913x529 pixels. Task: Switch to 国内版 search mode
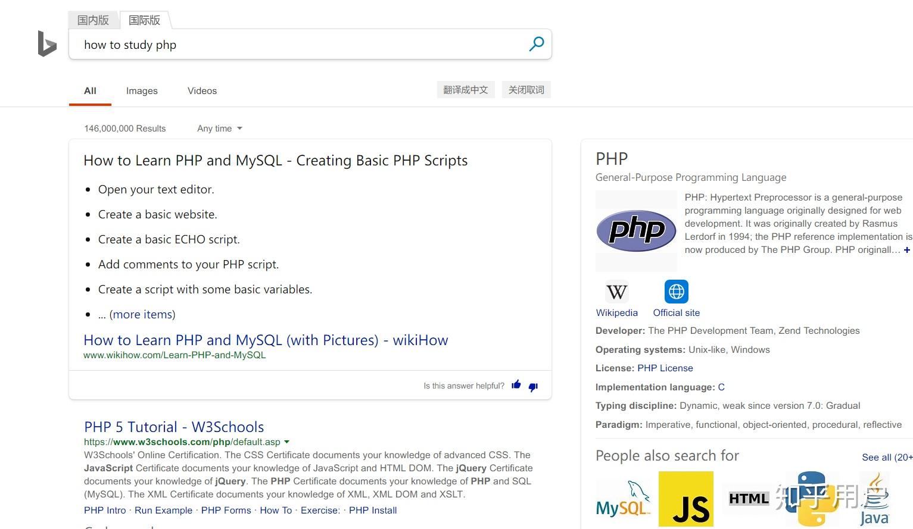point(94,20)
